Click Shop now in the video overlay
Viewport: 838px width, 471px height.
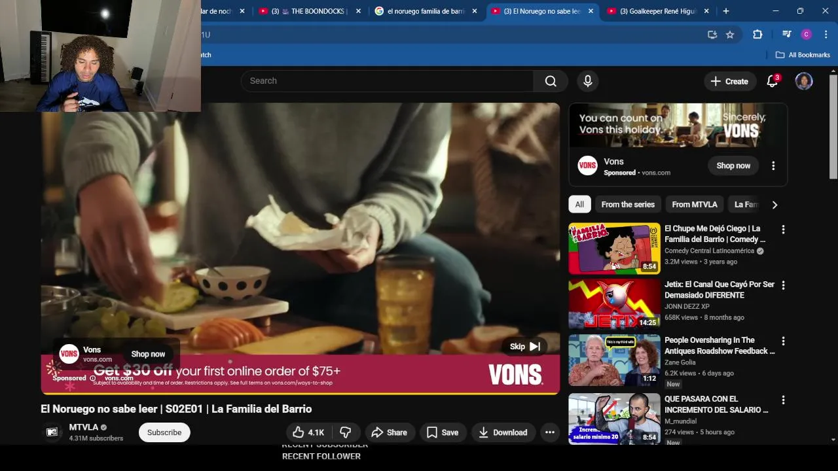click(x=148, y=354)
